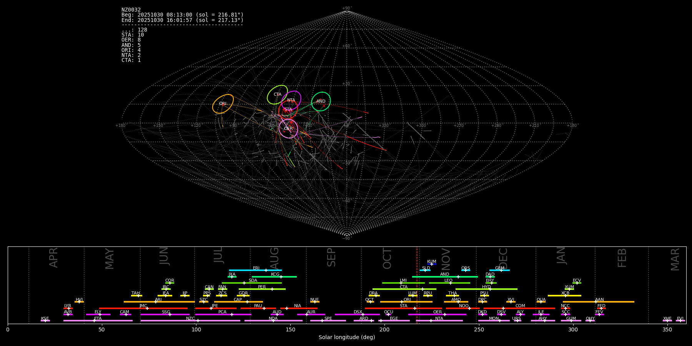Click the CAP shower bar in timeline

click(238, 302)
